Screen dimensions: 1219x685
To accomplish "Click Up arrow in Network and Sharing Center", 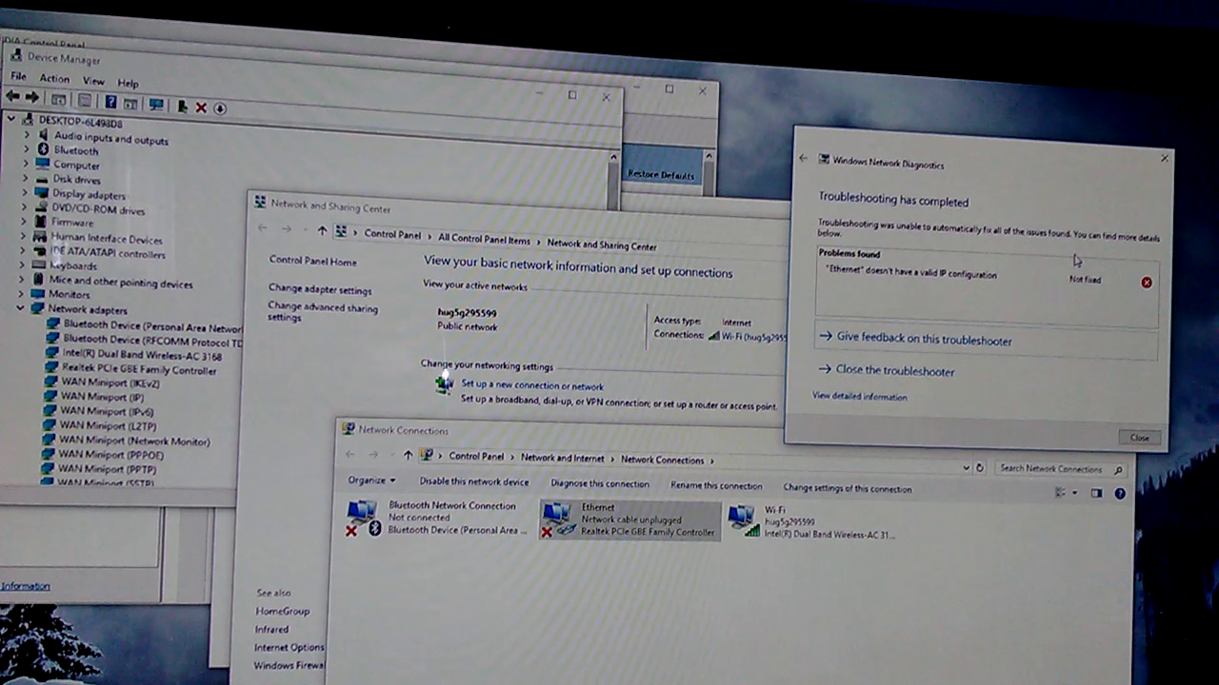I will (322, 231).
